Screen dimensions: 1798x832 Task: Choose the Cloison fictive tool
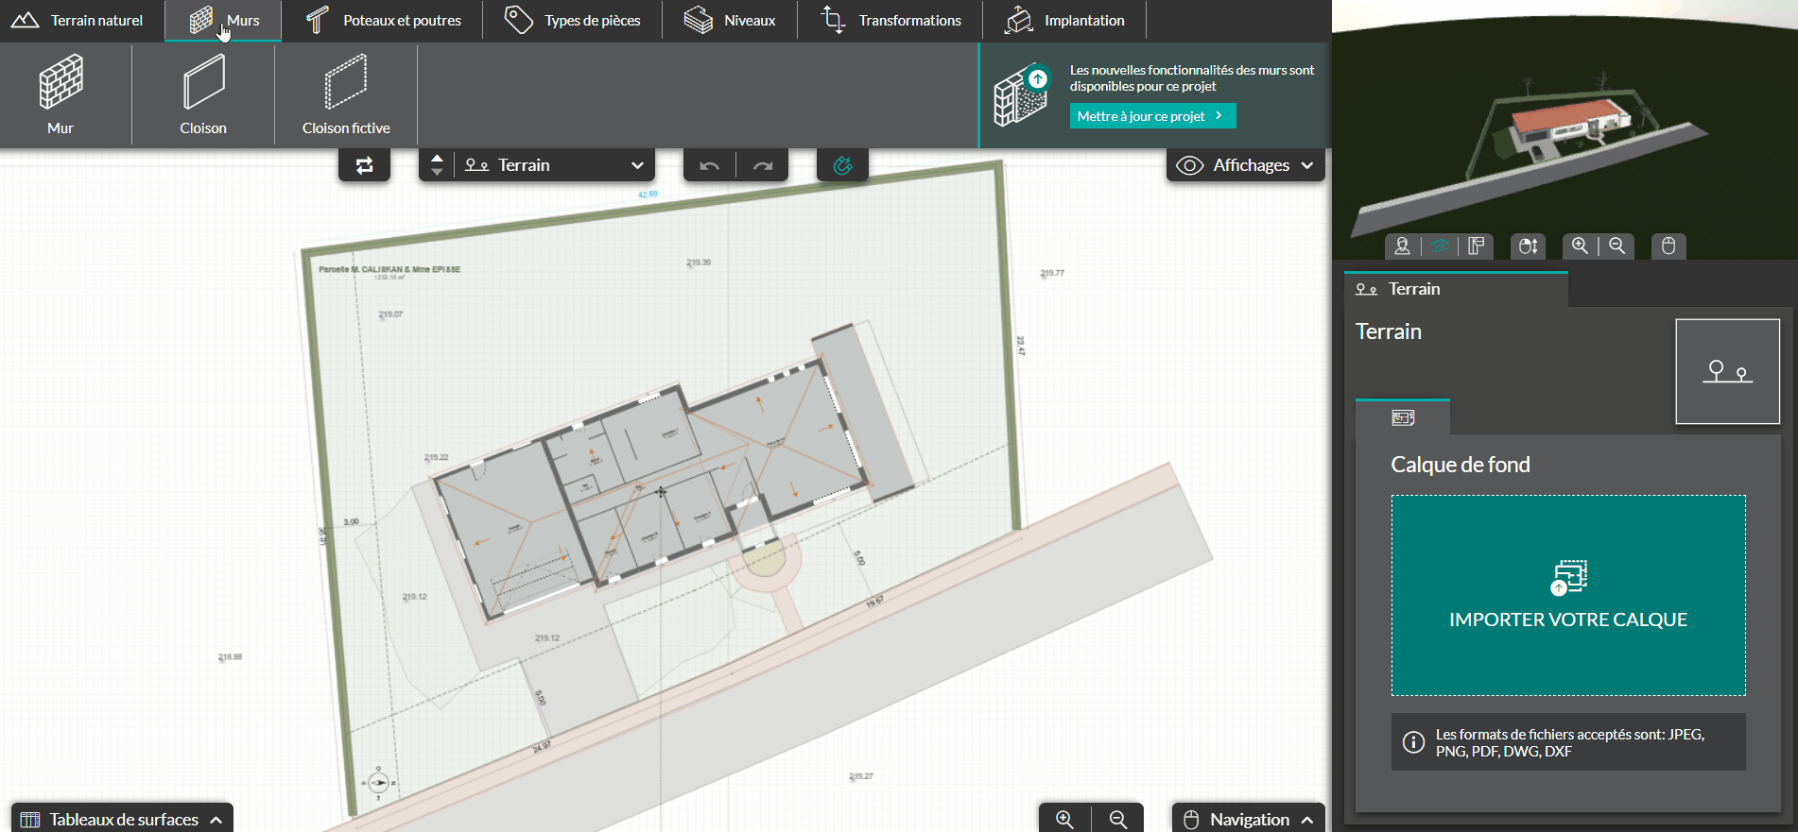pyautogui.click(x=345, y=94)
